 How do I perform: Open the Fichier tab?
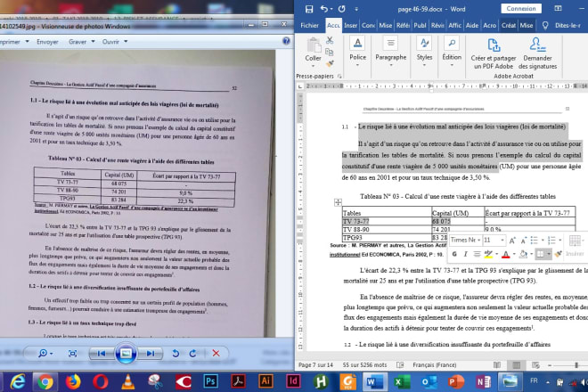point(309,26)
